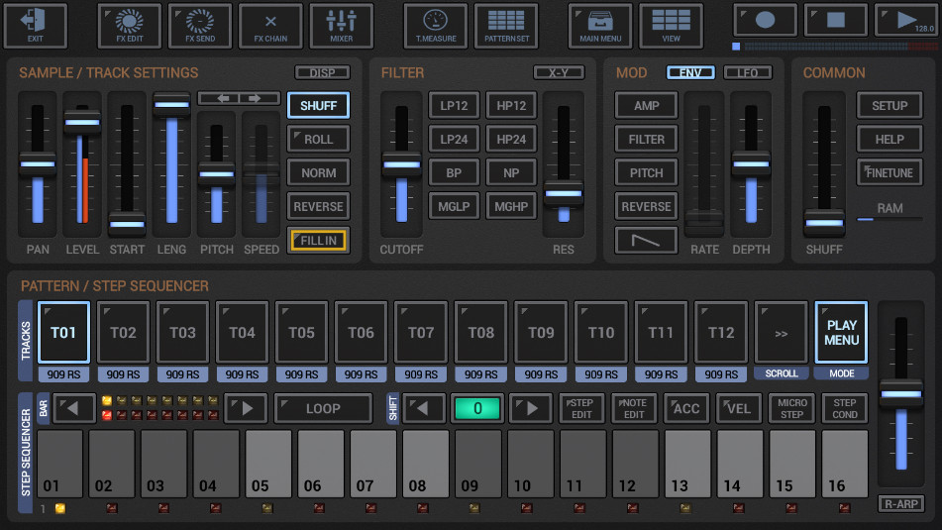The height and width of the screenshot is (530, 942).
Task: Start recording with the record button
Action: point(765,20)
